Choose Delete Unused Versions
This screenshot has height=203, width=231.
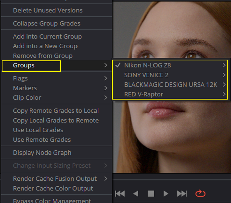(x=56, y=10)
